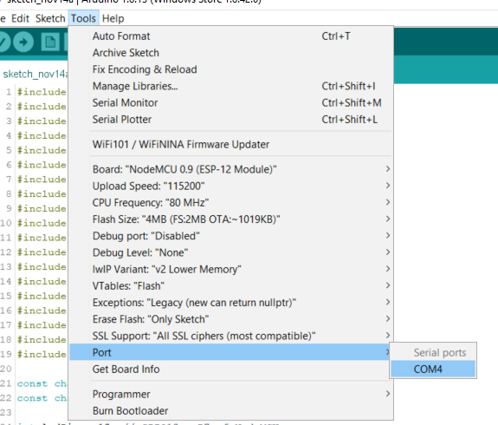Expand the Programmer submenu arrow
Image resolution: width=498 pixels, height=425 pixels.
(388, 394)
